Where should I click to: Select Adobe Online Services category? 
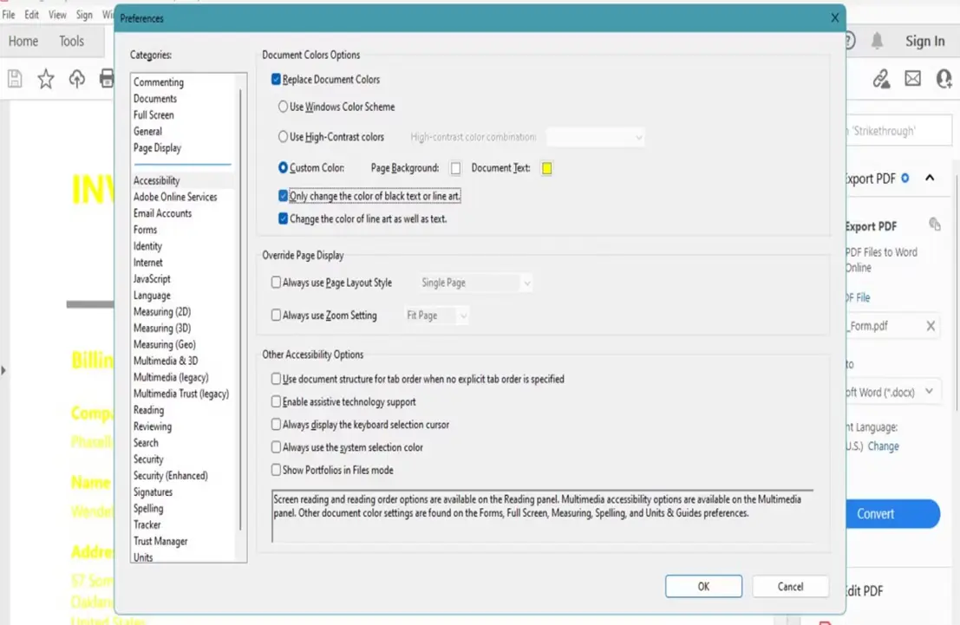click(x=175, y=197)
